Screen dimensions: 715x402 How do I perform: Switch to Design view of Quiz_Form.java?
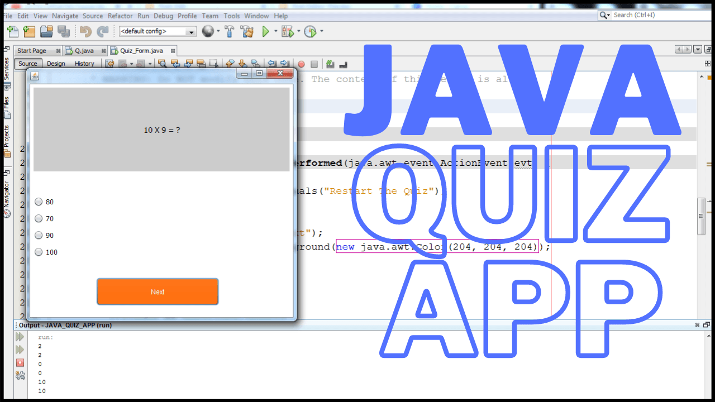(x=56, y=63)
